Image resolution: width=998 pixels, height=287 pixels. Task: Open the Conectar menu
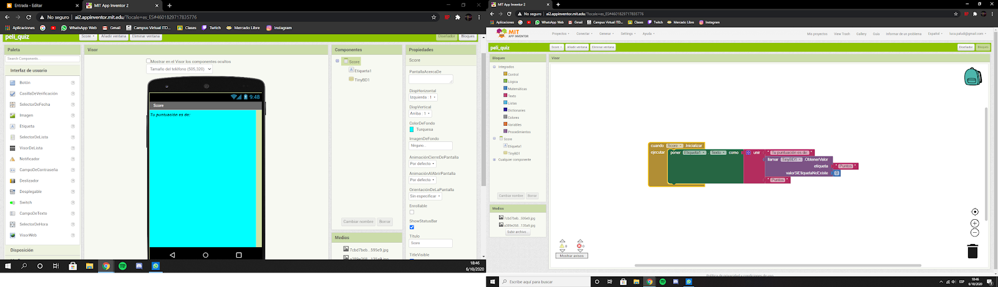(x=584, y=34)
